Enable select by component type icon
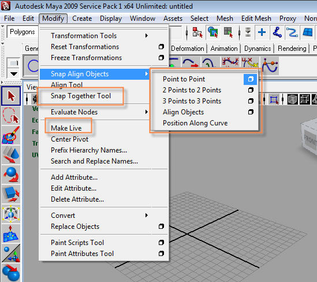317x282 pixels. [x=229, y=32]
